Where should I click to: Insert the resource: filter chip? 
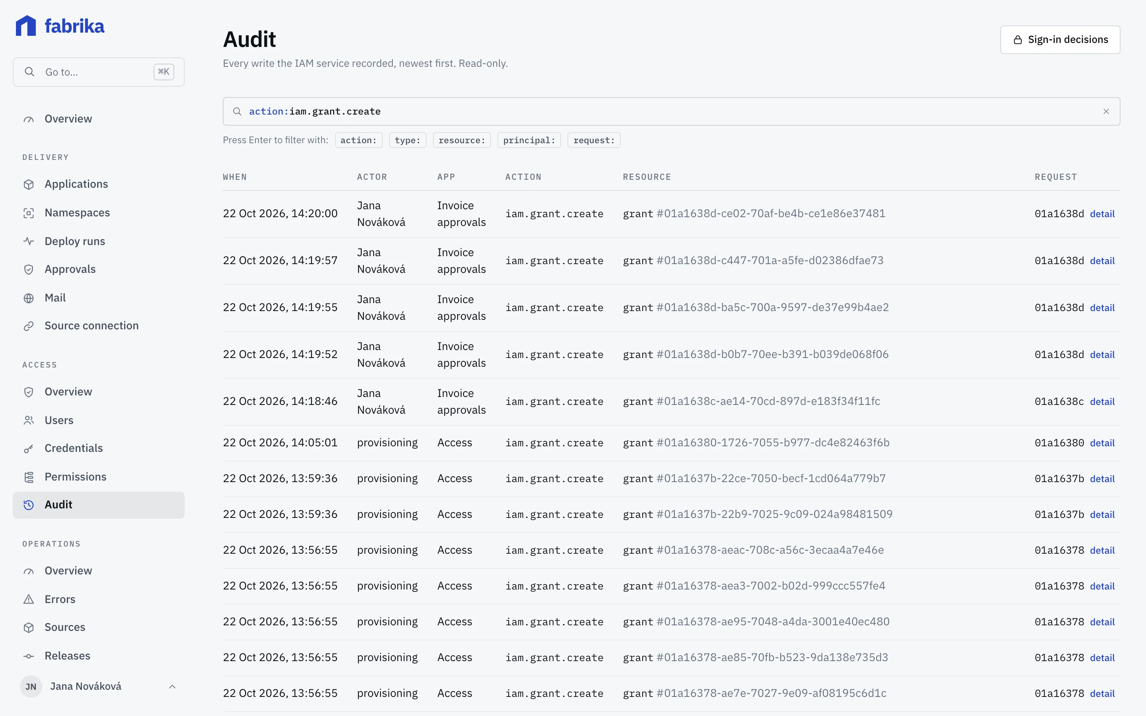(x=462, y=140)
